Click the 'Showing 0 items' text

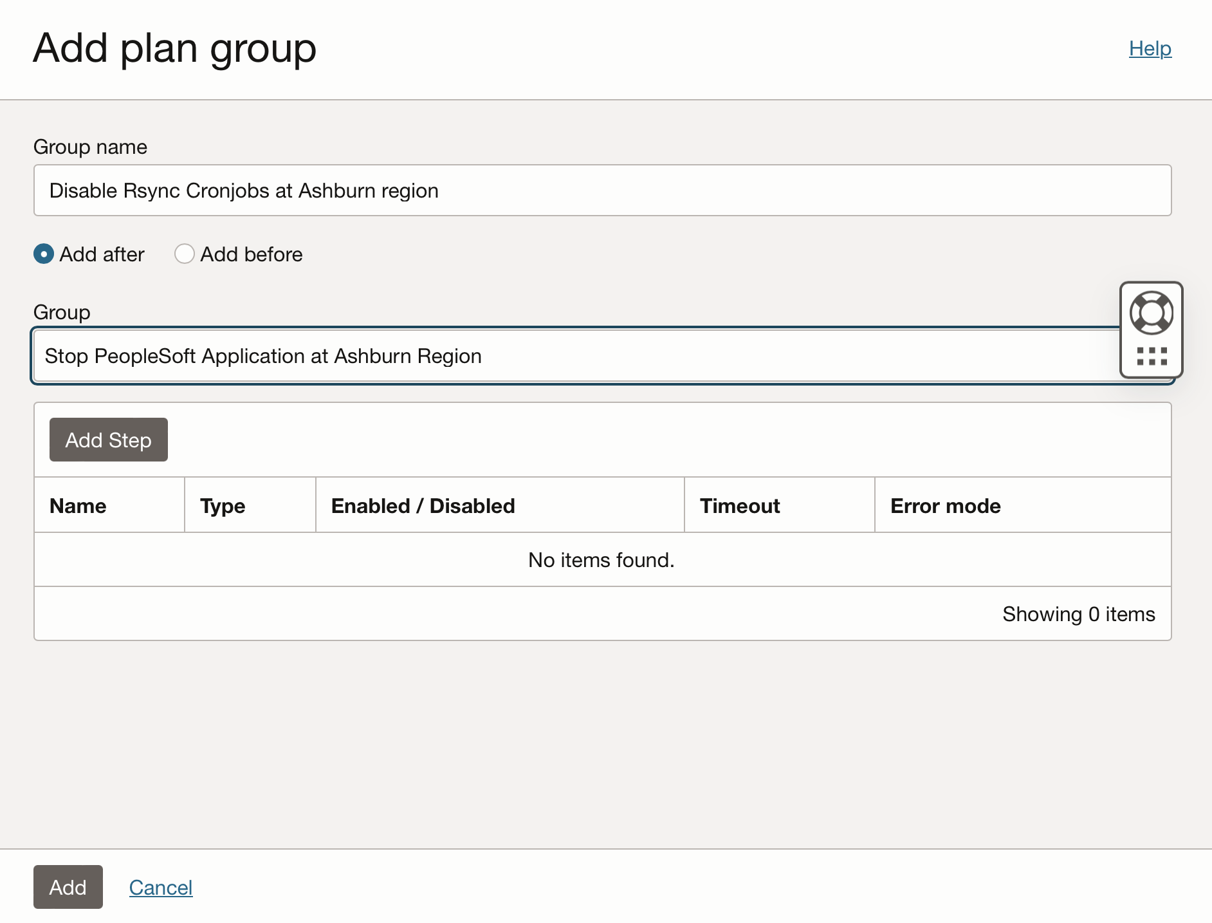point(1079,614)
